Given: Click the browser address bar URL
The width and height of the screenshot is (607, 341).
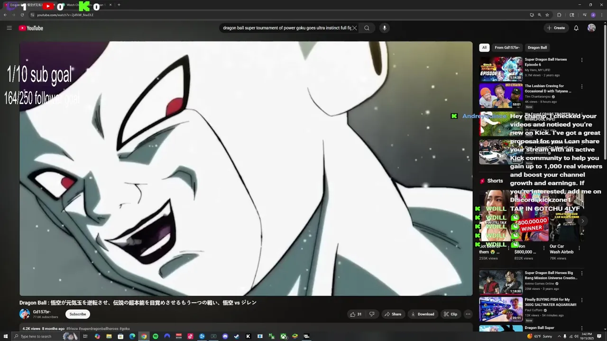Looking at the screenshot, I should coord(65,15).
